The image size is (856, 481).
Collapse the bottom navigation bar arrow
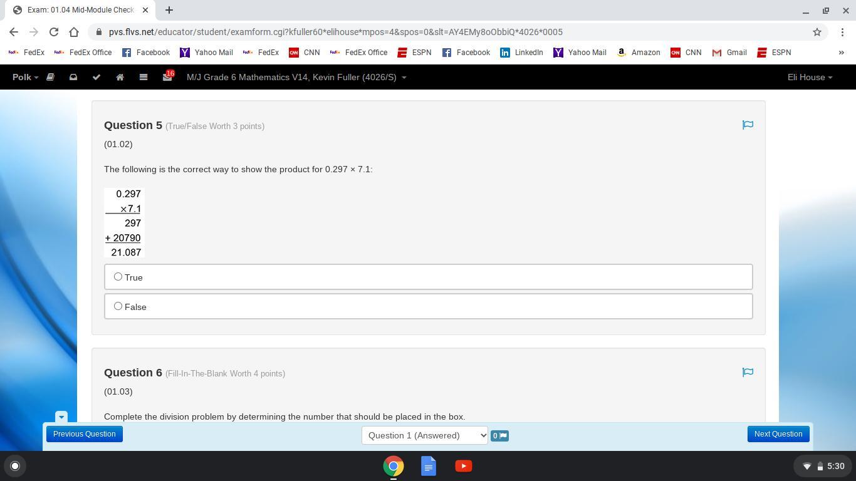tap(61, 417)
